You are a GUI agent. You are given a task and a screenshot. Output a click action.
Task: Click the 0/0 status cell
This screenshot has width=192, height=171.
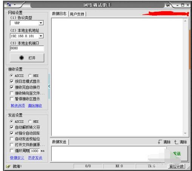(88, 166)
